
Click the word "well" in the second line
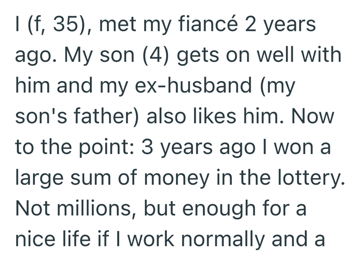[286, 56]
